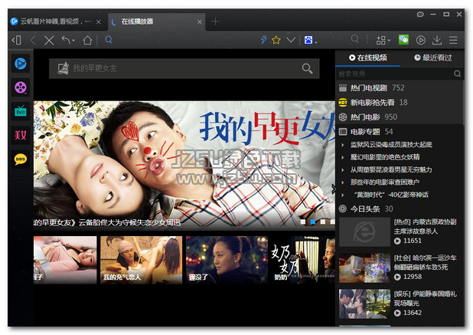473x335 pixels.
Task: Open the Baidu paw search engine selector
Action: click(311, 40)
